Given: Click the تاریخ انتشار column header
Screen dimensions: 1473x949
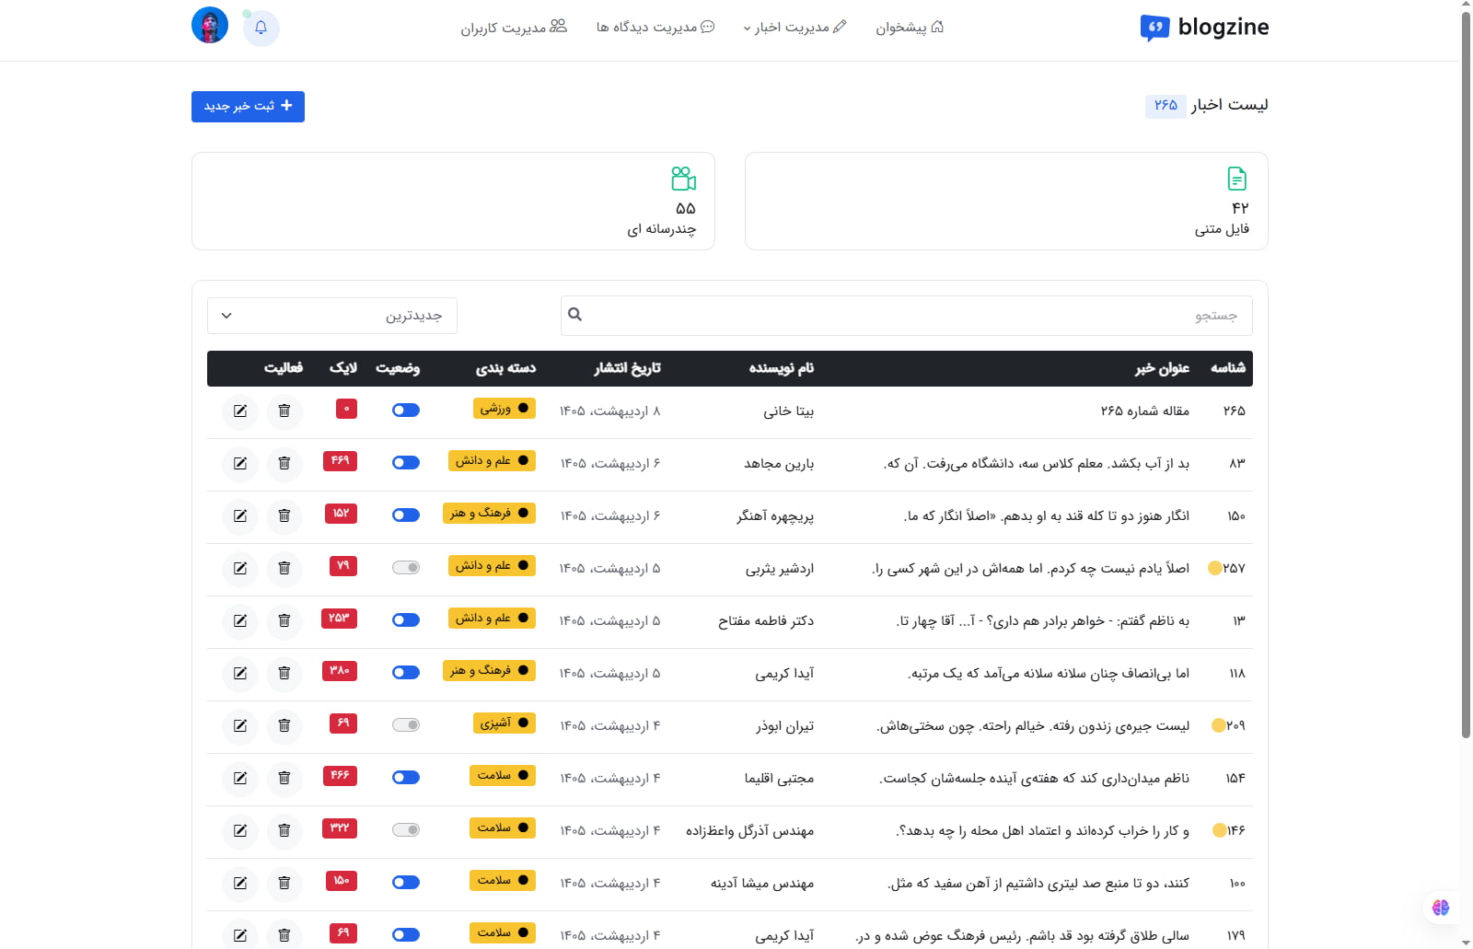Looking at the screenshot, I should pos(627,368).
